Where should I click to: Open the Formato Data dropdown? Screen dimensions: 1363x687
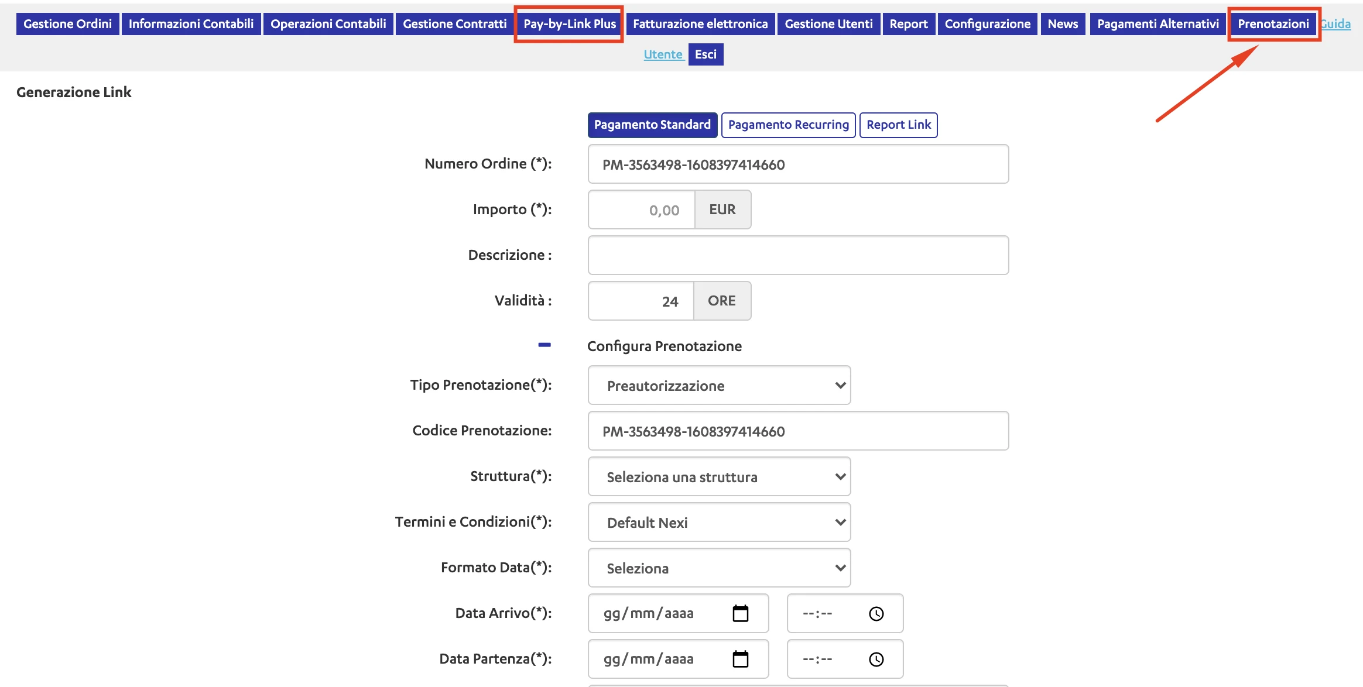(x=718, y=568)
